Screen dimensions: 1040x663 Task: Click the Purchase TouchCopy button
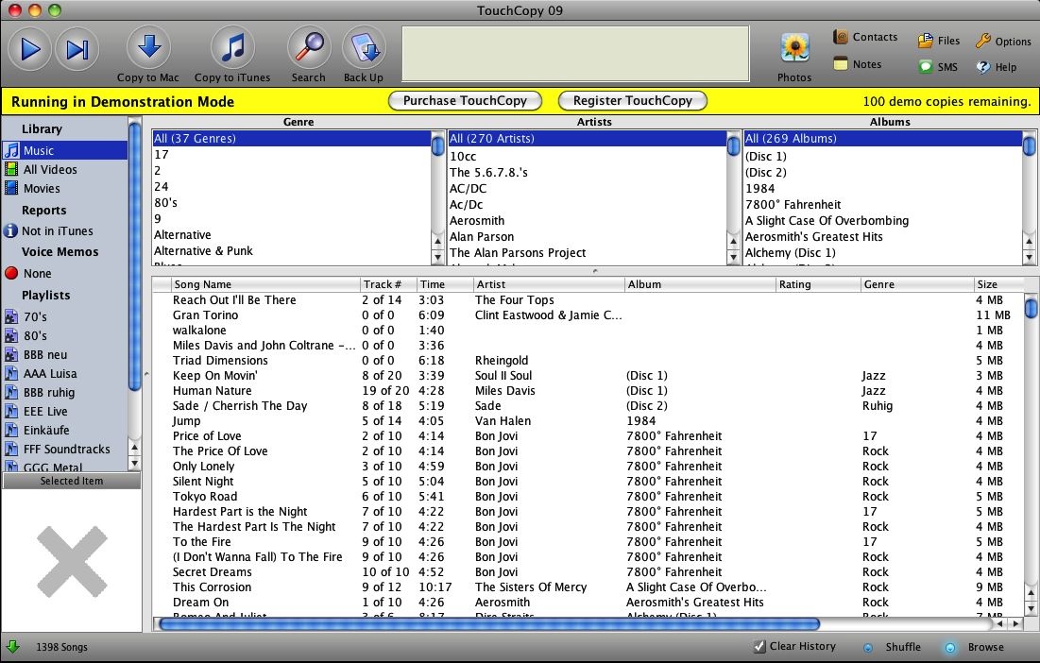[464, 101]
